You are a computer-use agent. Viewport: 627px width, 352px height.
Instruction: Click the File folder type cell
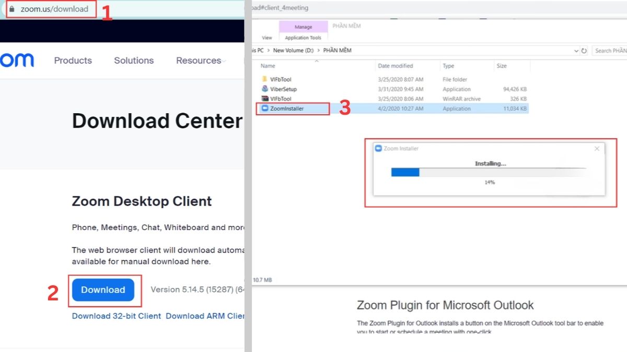[x=455, y=79]
